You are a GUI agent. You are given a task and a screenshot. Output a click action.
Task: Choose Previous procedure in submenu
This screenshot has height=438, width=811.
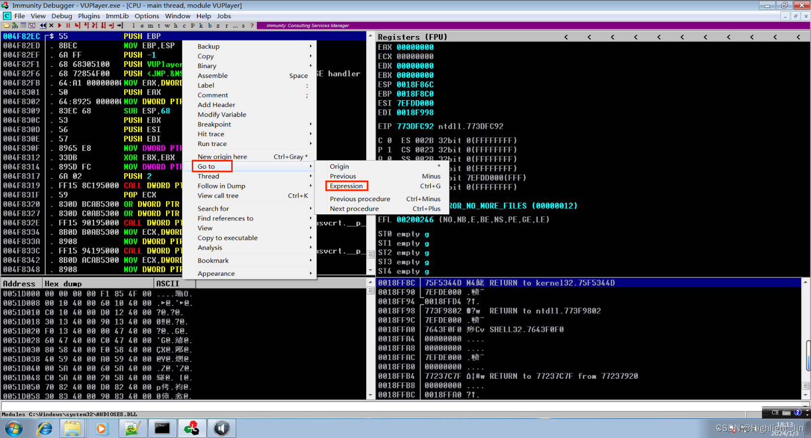pos(360,199)
